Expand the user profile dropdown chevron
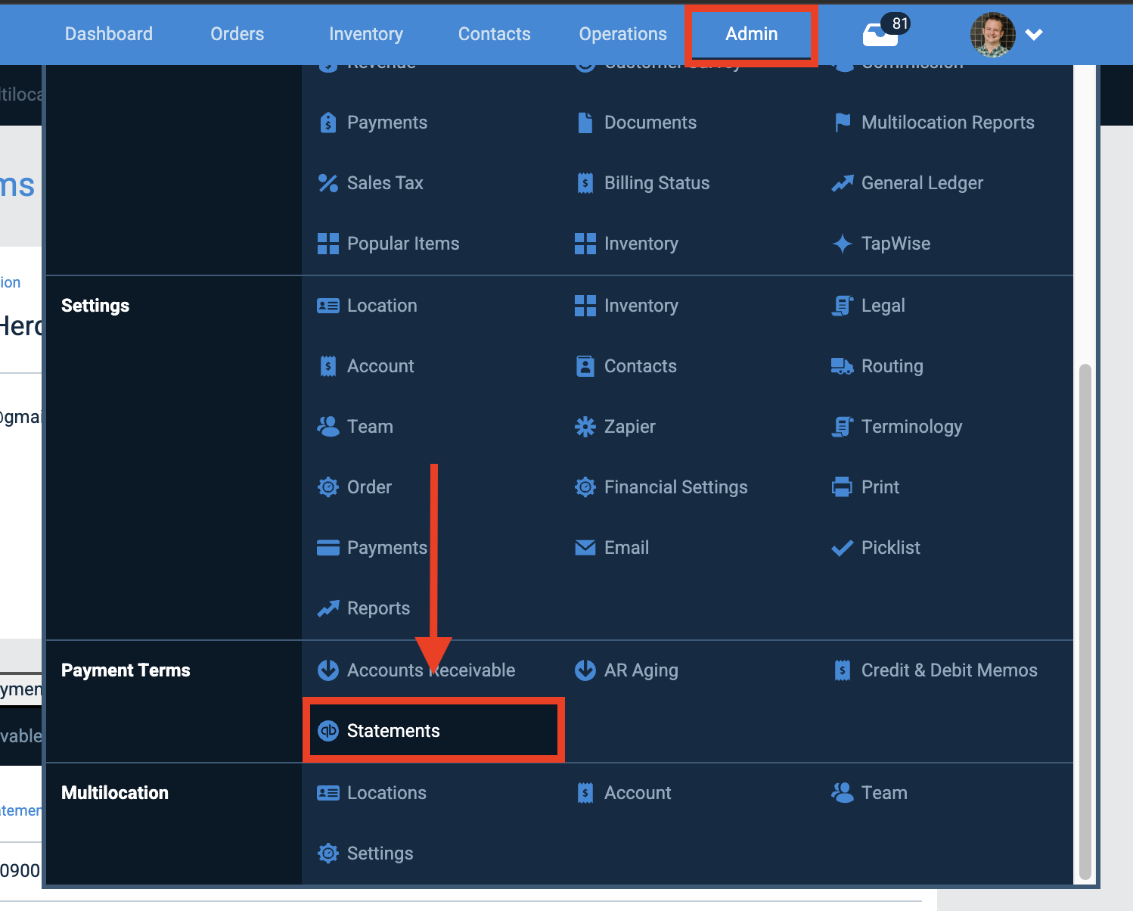Image resolution: width=1133 pixels, height=911 pixels. coord(1034,34)
